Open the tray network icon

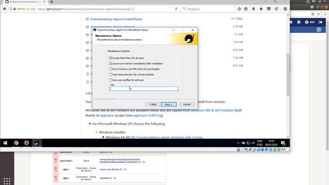click(x=248, y=143)
